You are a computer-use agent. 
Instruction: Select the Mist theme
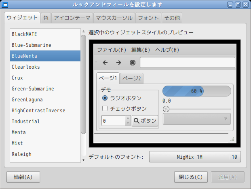(x=45, y=143)
